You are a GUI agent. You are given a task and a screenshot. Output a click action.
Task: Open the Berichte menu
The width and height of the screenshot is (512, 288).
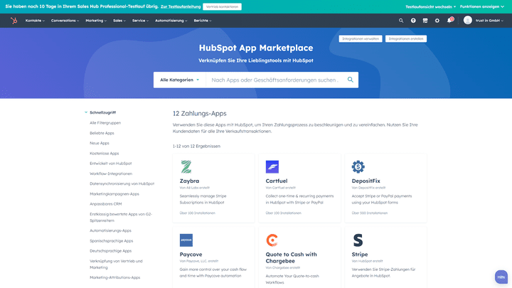(203, 21)
